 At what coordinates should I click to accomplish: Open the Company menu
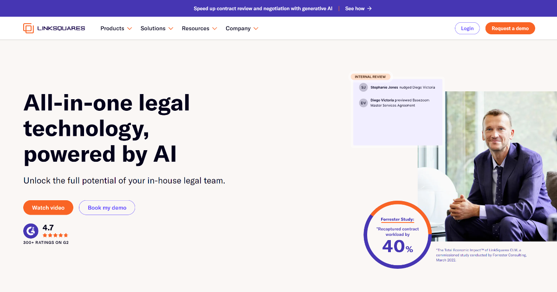point(238,28)
